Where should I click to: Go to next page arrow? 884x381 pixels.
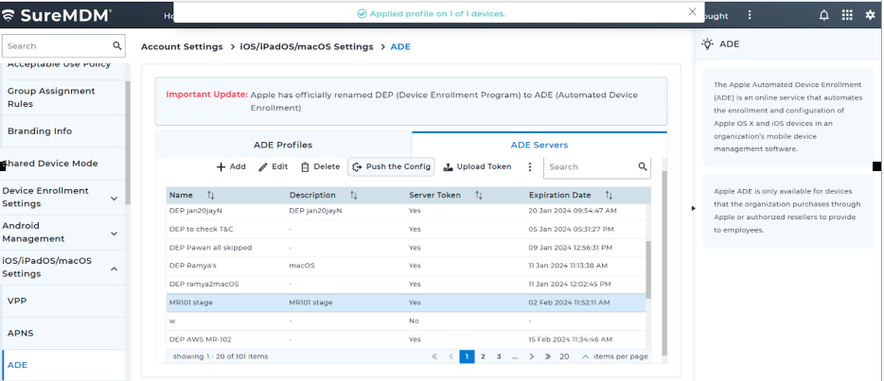(531, 356)
